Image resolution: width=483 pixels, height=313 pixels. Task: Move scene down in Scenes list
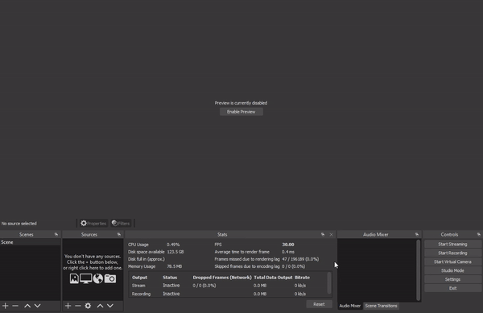tap(38, 306)
